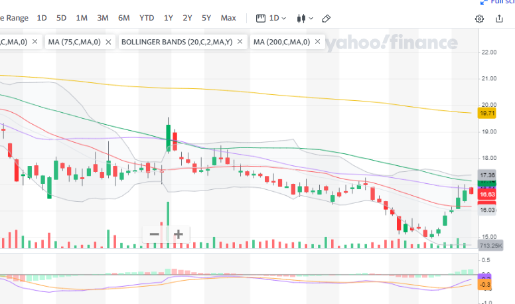The width and height of the screenshot is (515, 304).
Task: Choose the 5Y date range
Action: 207,18
